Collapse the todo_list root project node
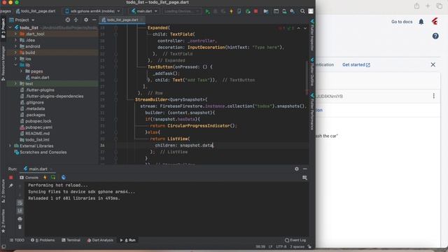 (10, 28)
